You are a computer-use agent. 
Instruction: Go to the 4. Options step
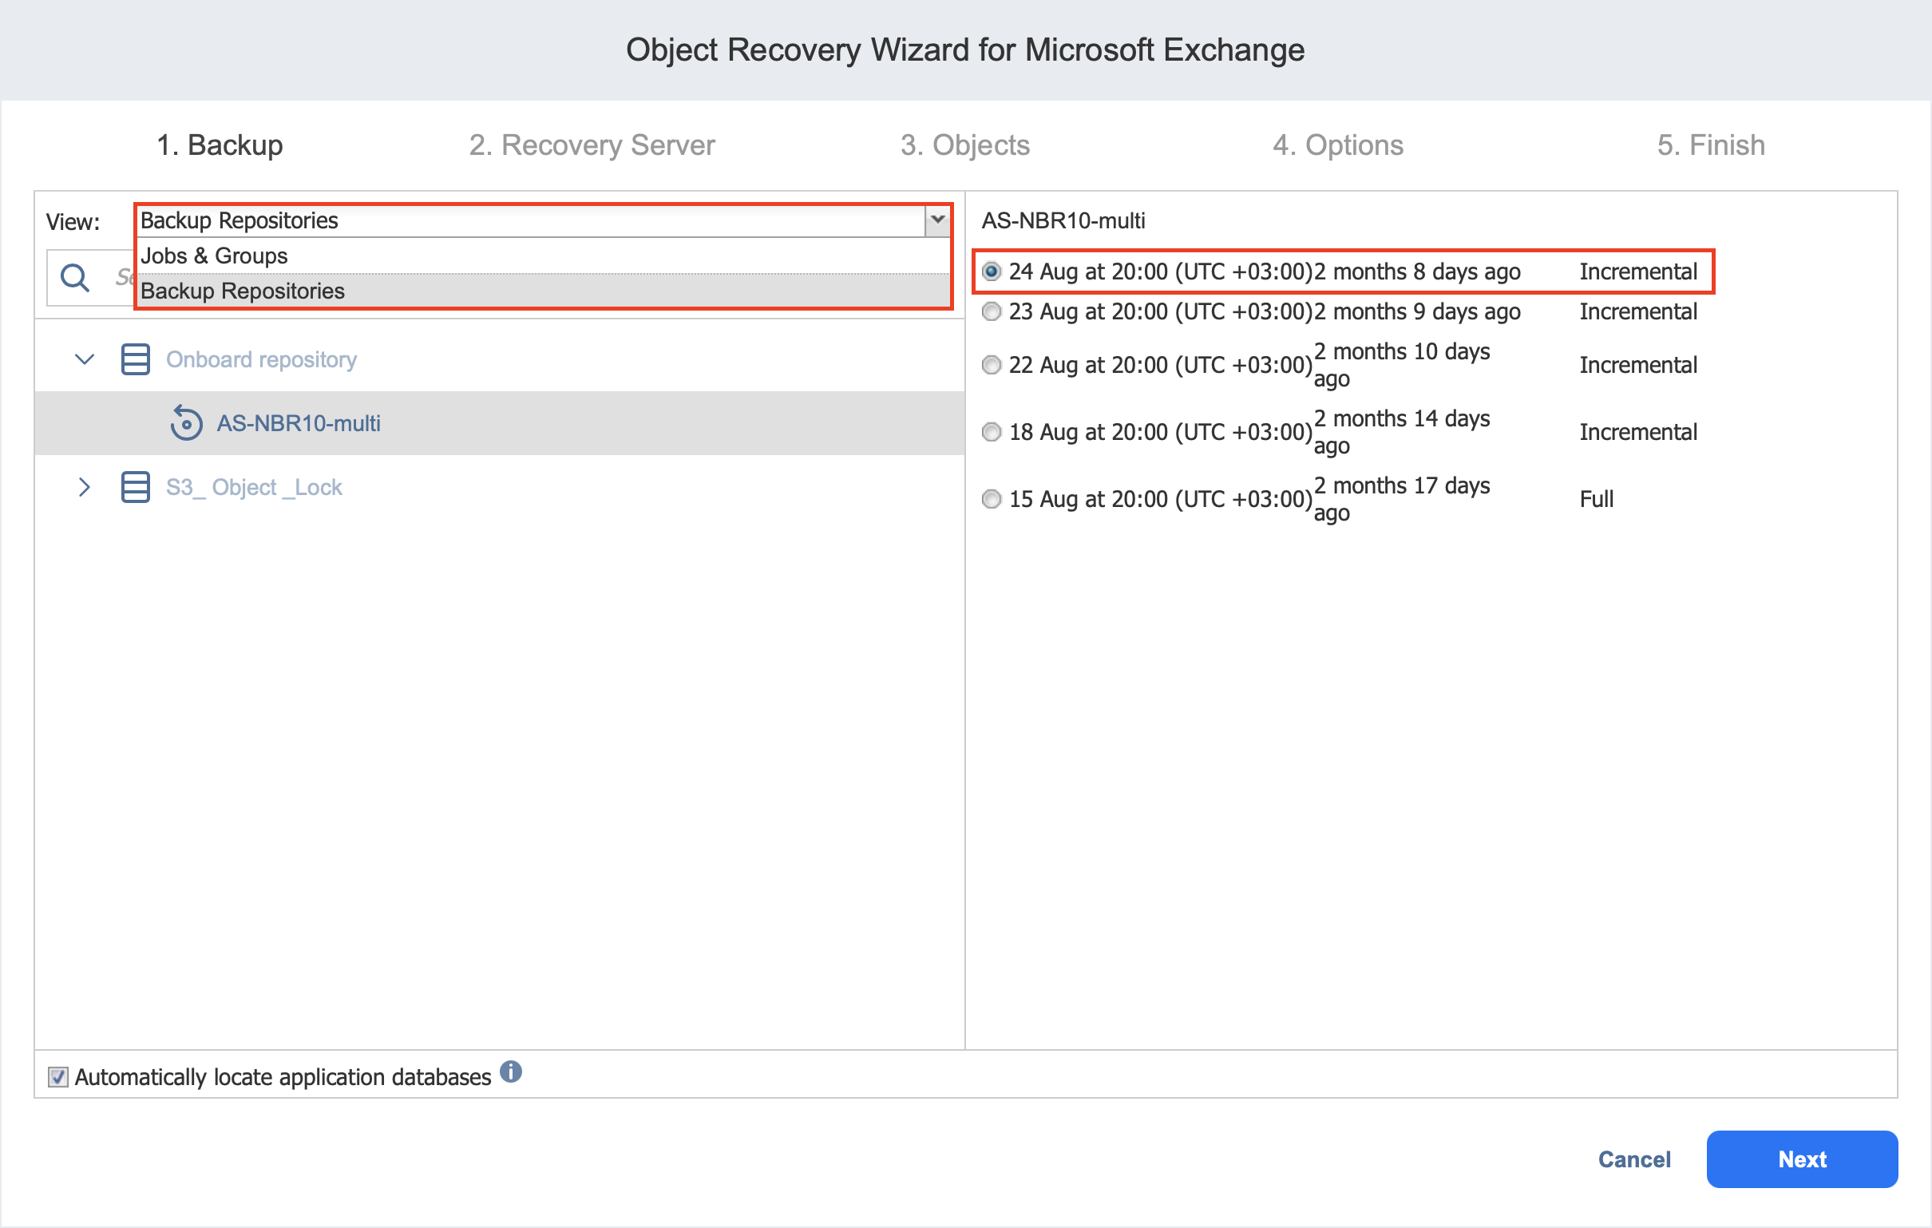pos(1338,145)
